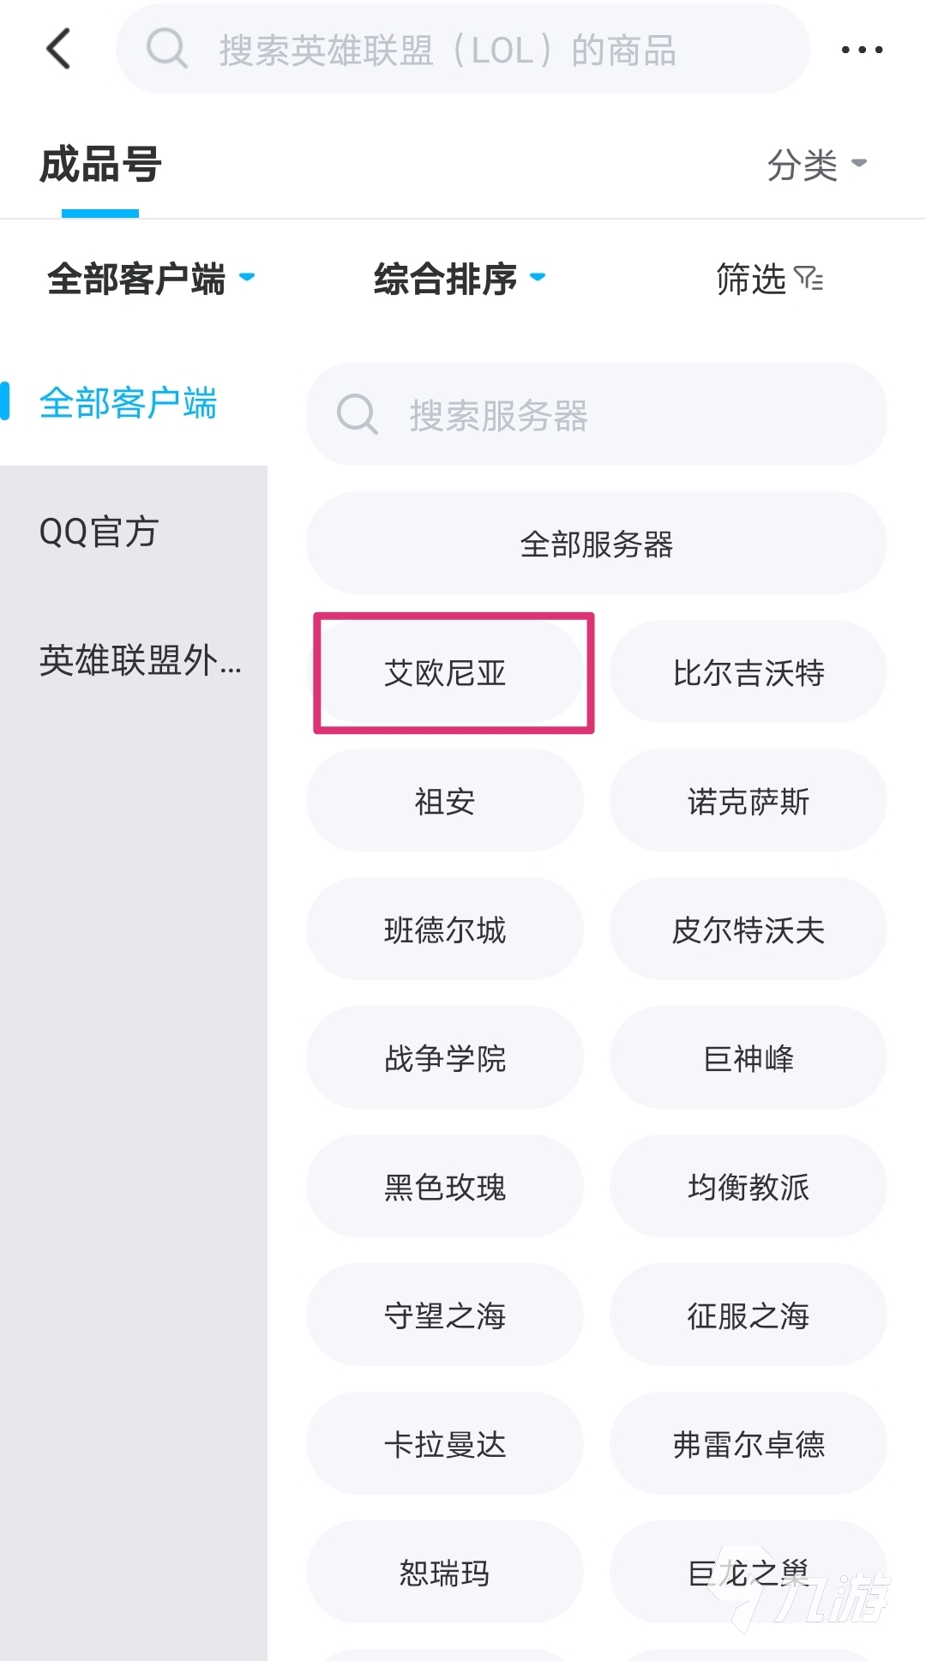Switch to the 成品号 tab
The image size is (926, 1661).
click(100, 165)
